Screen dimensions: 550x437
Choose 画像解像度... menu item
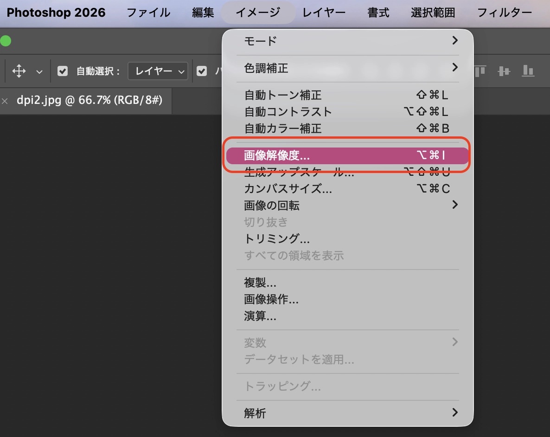pyautogui.click(x=348, y=155)
